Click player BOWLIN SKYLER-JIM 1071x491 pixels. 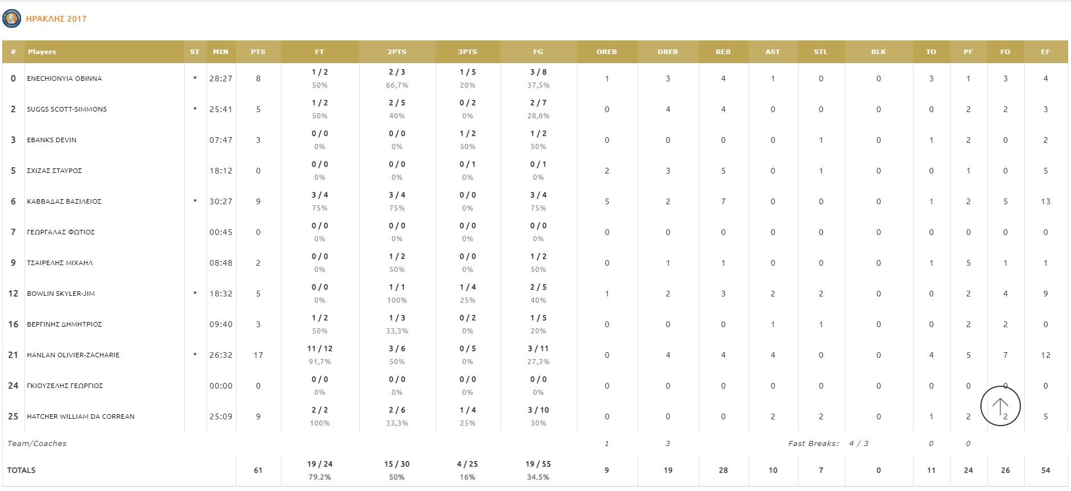tap(61, 294)
